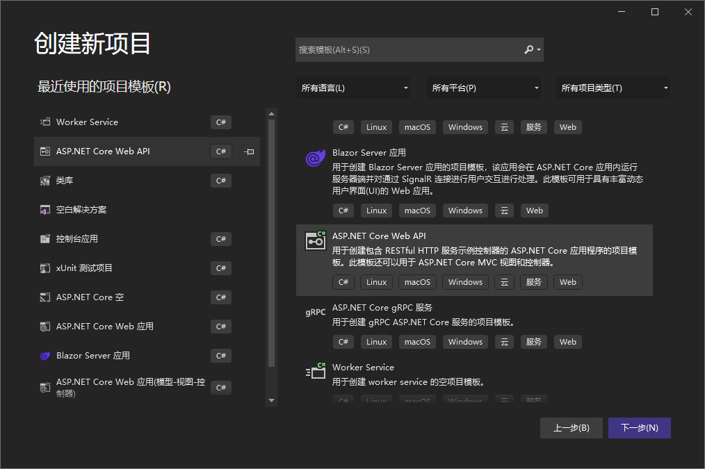Click the 控制台应用 icon in recent list
Screen dimensions: 705x469
tap(45, 239)
